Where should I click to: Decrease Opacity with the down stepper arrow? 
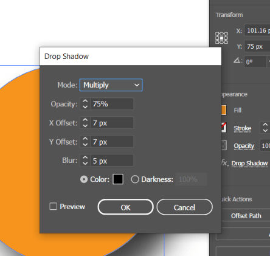pyautogui.click(x=85, y=107)
